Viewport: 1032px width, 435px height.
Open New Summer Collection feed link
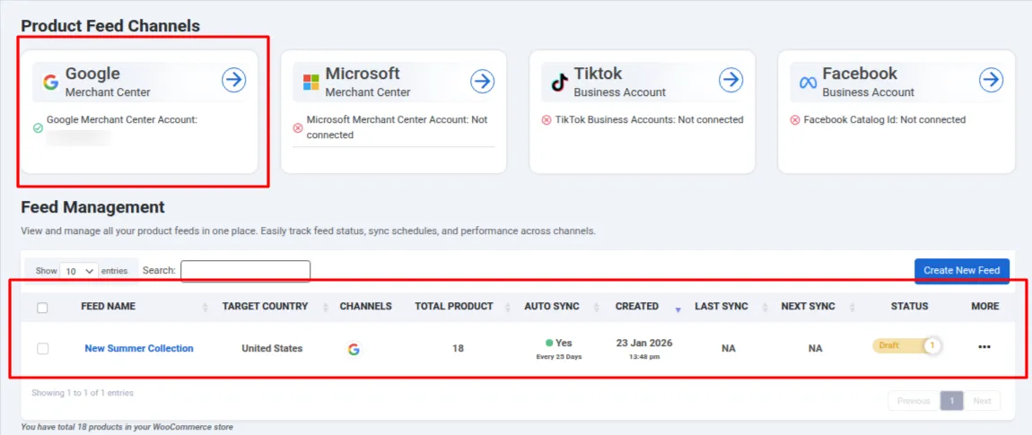pos(139,348)
